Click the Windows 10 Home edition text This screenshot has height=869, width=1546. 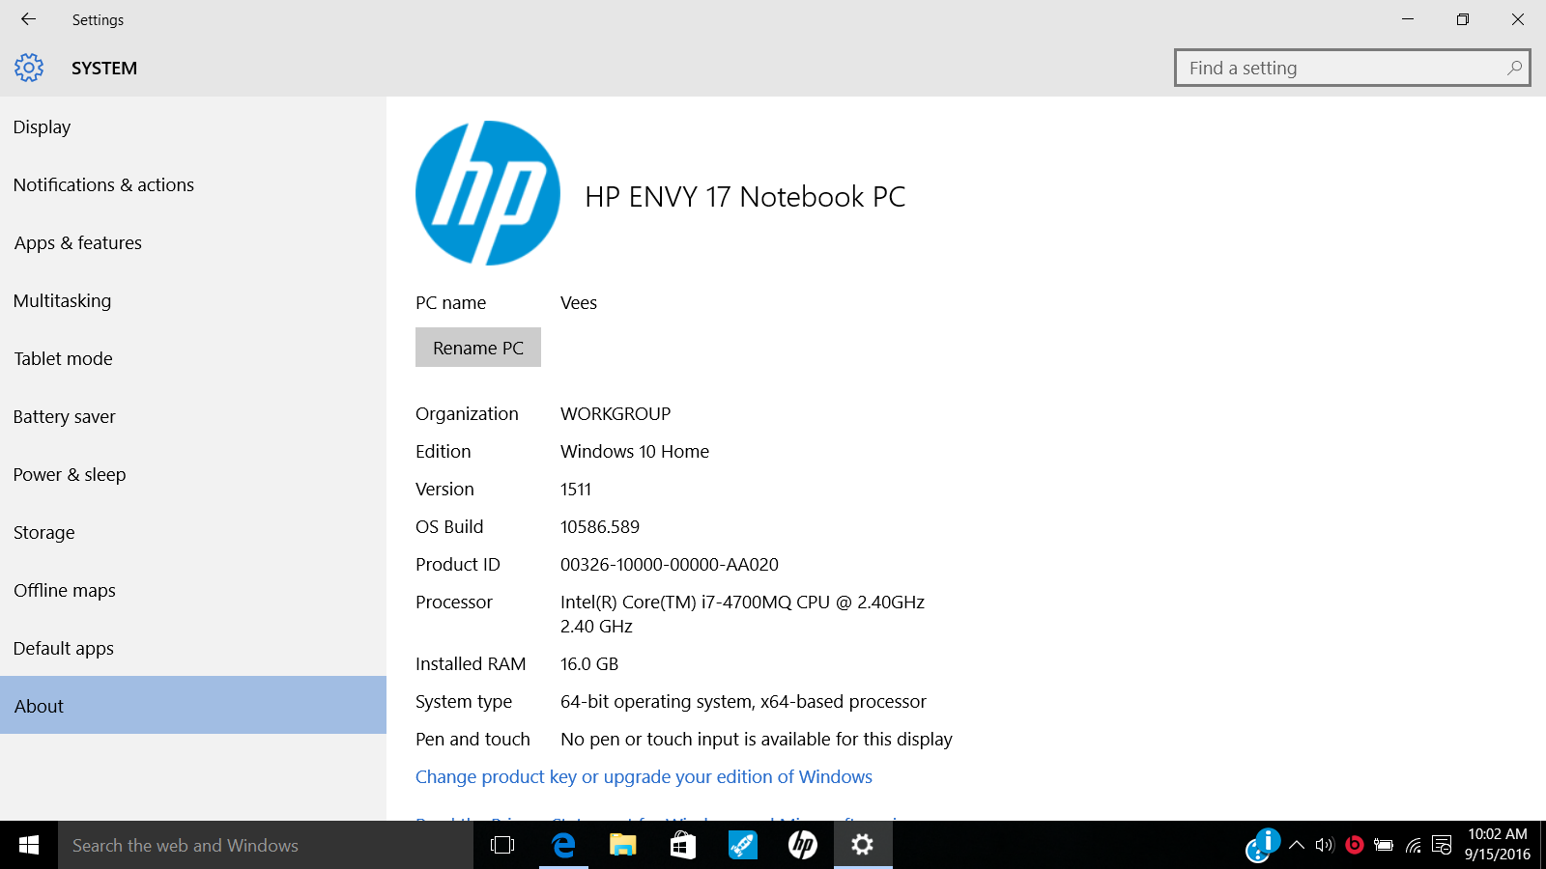(635, 451)
